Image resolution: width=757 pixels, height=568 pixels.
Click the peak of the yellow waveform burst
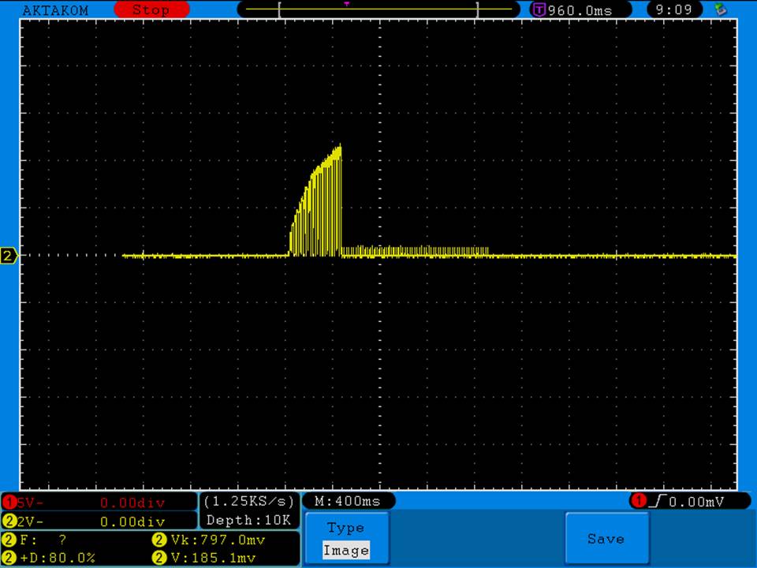340,146
